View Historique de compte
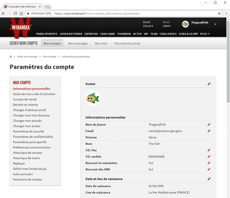230x198 pixels. pos(27,153)
